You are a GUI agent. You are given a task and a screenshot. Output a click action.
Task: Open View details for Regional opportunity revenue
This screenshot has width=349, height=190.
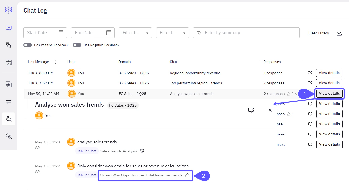click(x=329, y=73)
